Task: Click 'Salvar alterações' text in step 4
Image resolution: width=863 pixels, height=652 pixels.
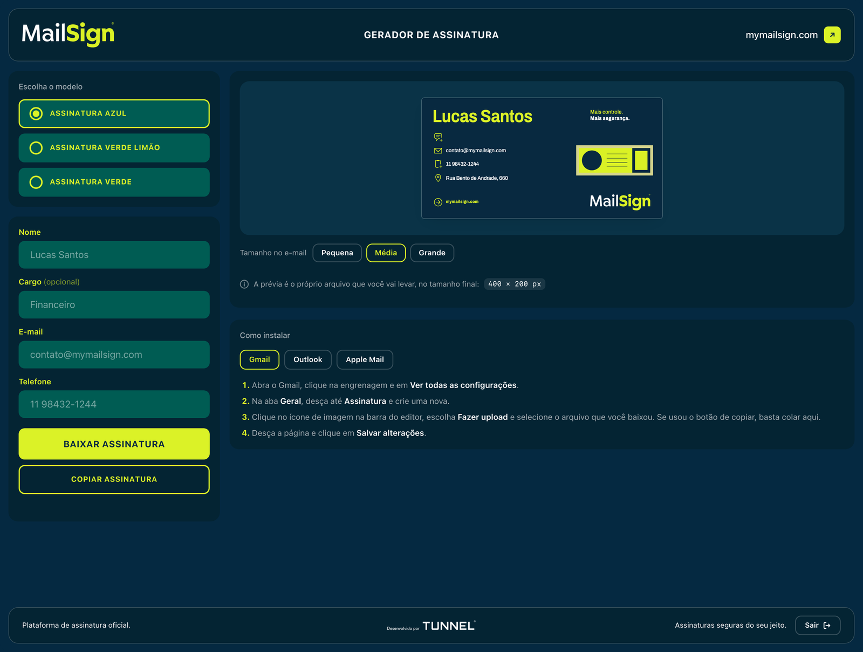Action: coord(391,433)
